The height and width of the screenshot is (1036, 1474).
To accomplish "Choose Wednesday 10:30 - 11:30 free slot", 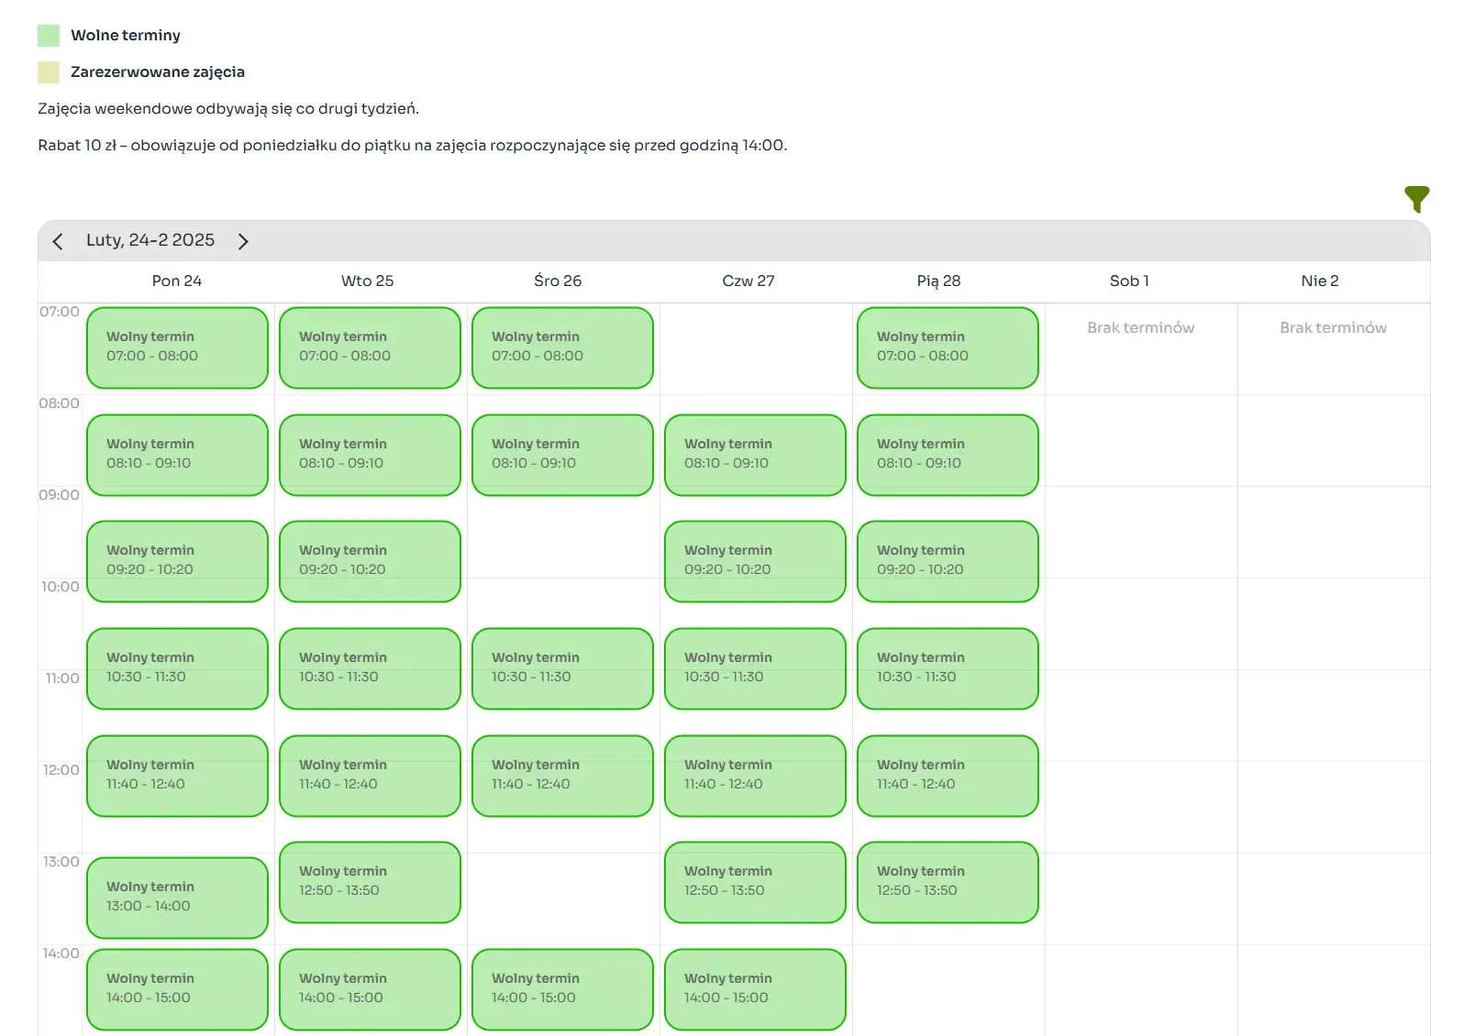I will [x=562, y=668].
